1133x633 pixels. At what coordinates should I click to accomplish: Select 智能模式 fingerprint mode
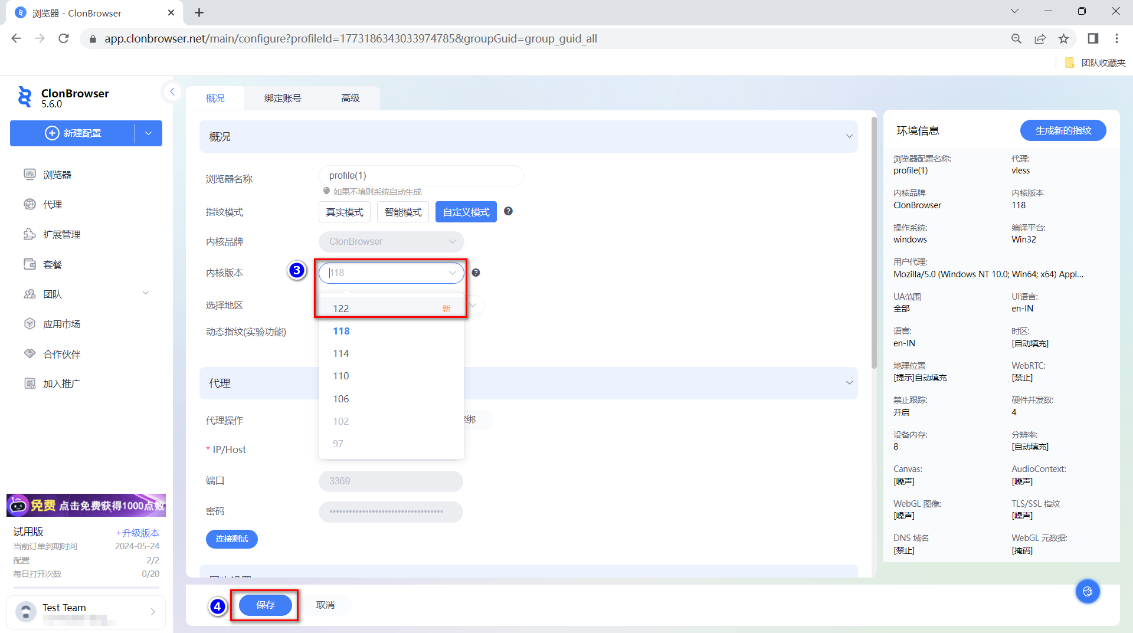[x=402, y=212]
